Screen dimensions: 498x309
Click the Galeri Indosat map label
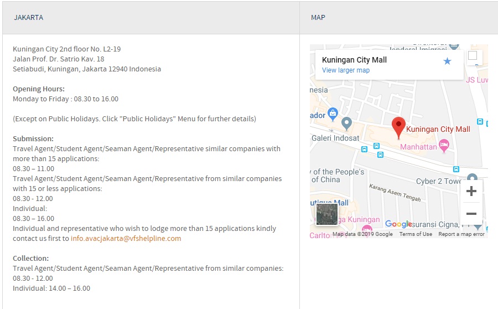[x=335, y=138]
